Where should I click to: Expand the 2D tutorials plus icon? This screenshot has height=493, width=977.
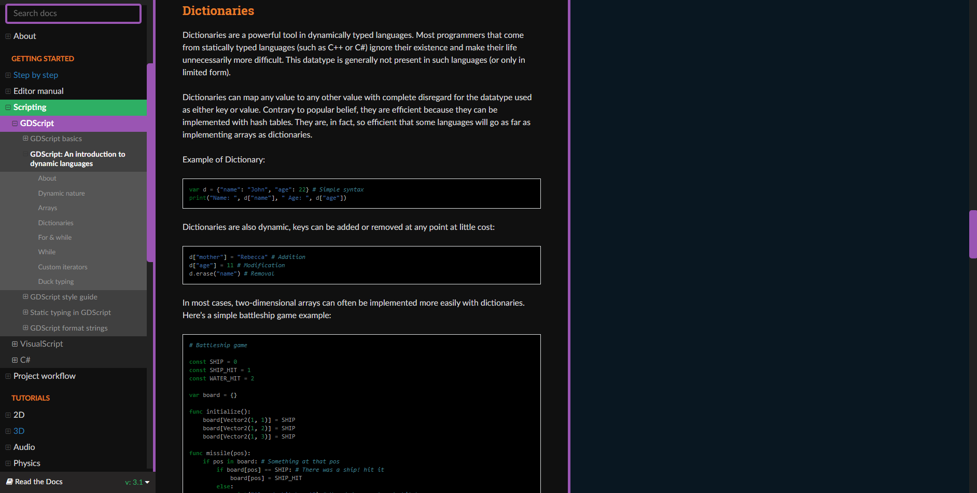(7, 415)
